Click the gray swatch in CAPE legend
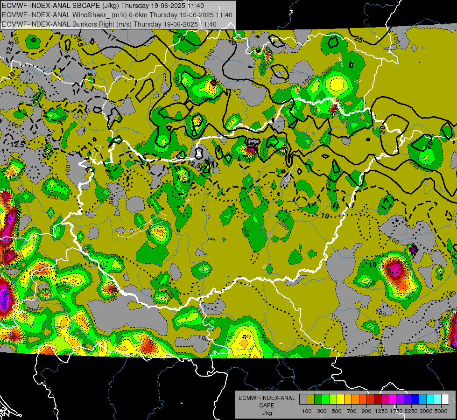This screenshot has width=457, height=420. pos(303,399)
